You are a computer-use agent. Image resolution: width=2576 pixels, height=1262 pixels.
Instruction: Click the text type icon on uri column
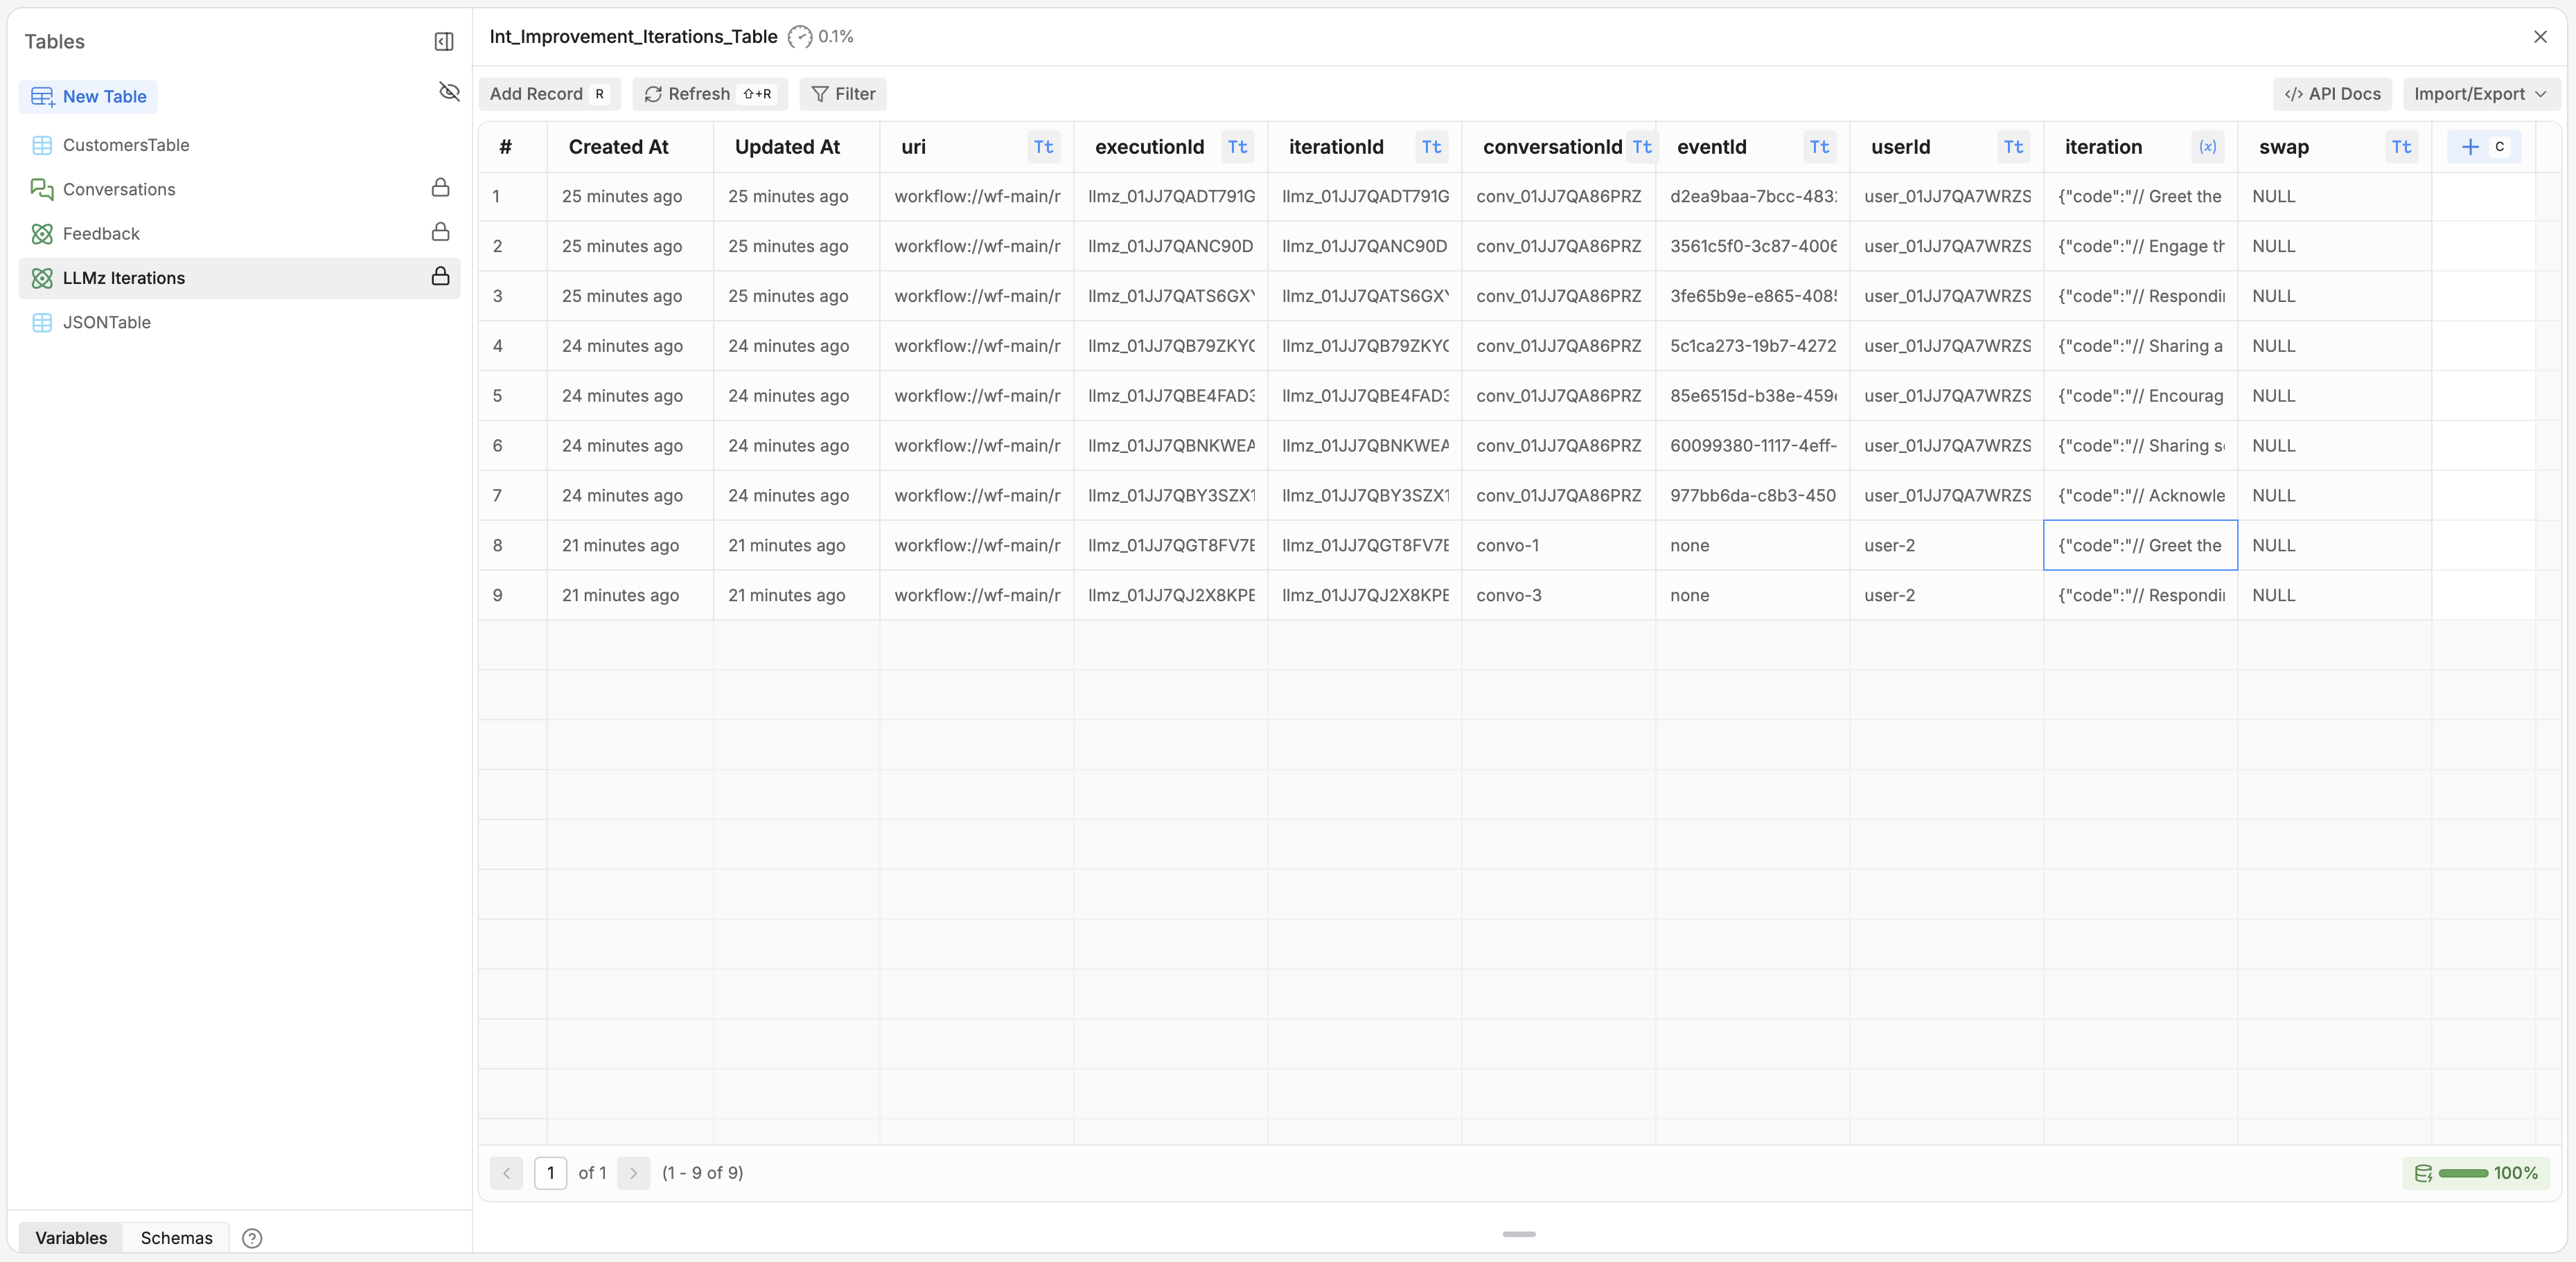(x=1043, y=147)
